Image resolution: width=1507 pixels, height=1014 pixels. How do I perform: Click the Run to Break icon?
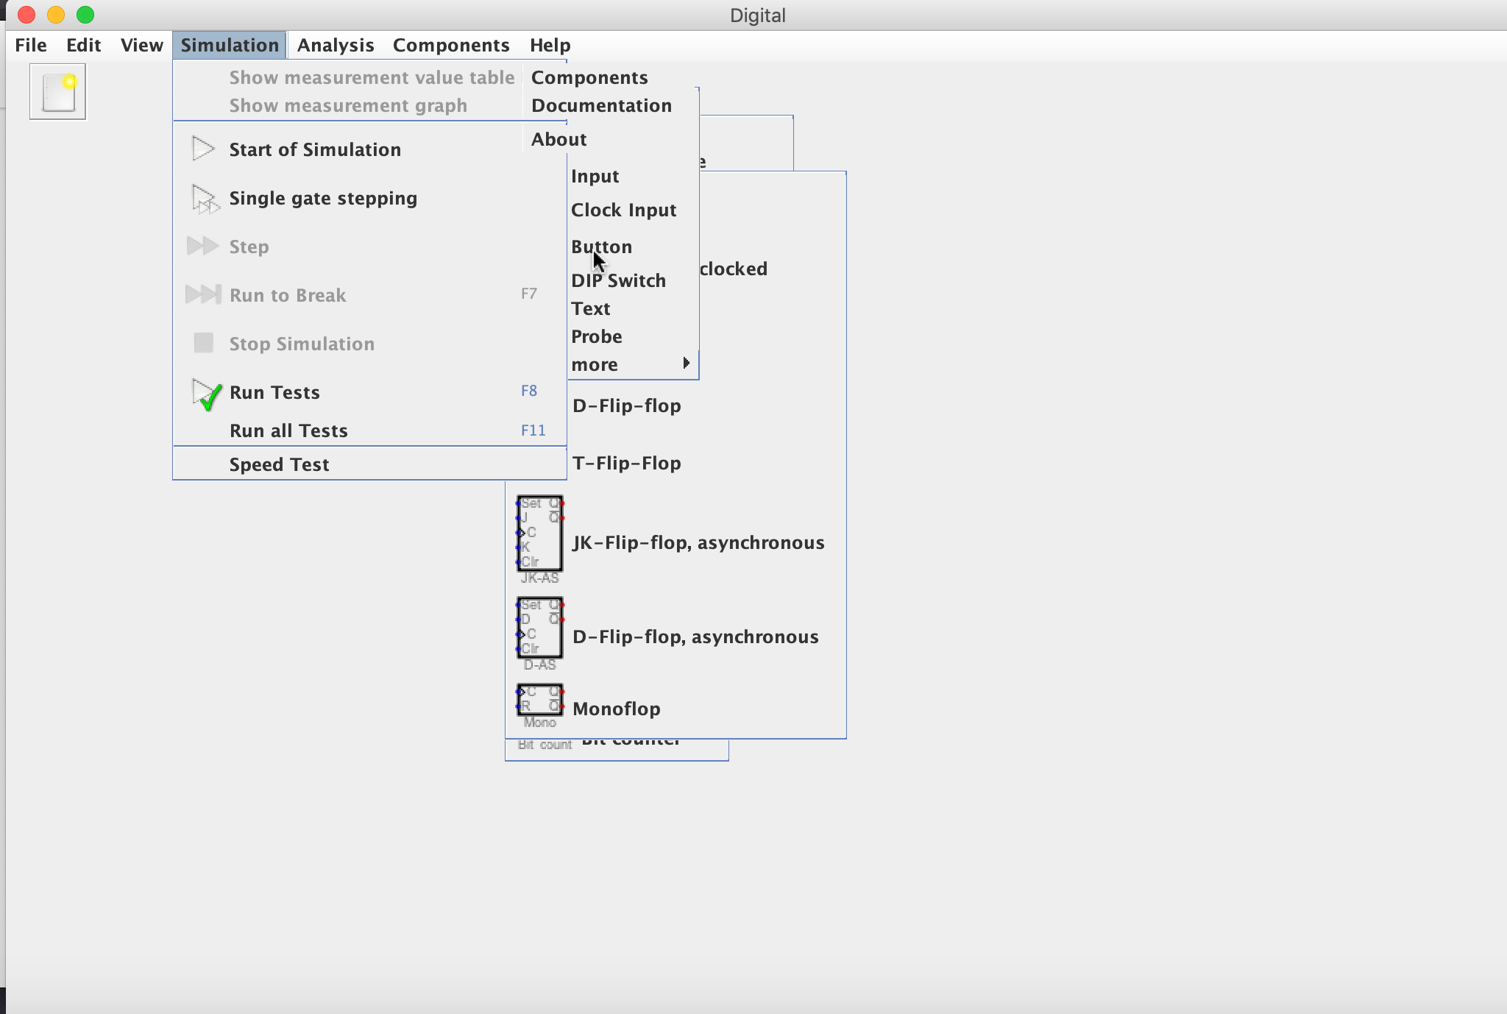click(202, 294)
